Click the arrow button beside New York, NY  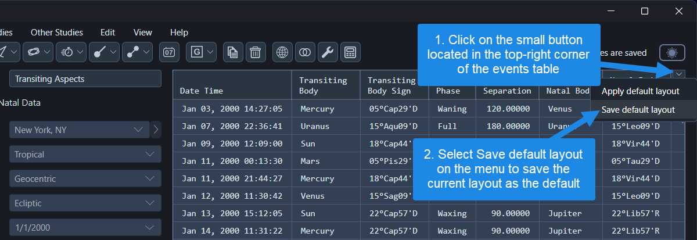[x=156, y=130]
